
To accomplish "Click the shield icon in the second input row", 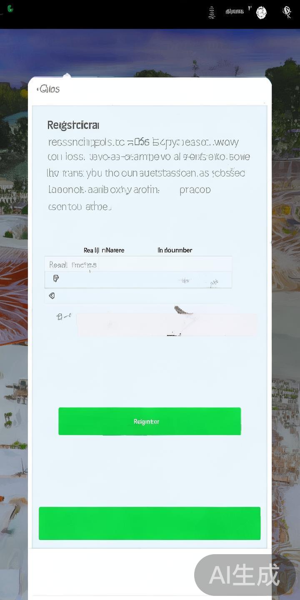I will [x=56, y=278].
